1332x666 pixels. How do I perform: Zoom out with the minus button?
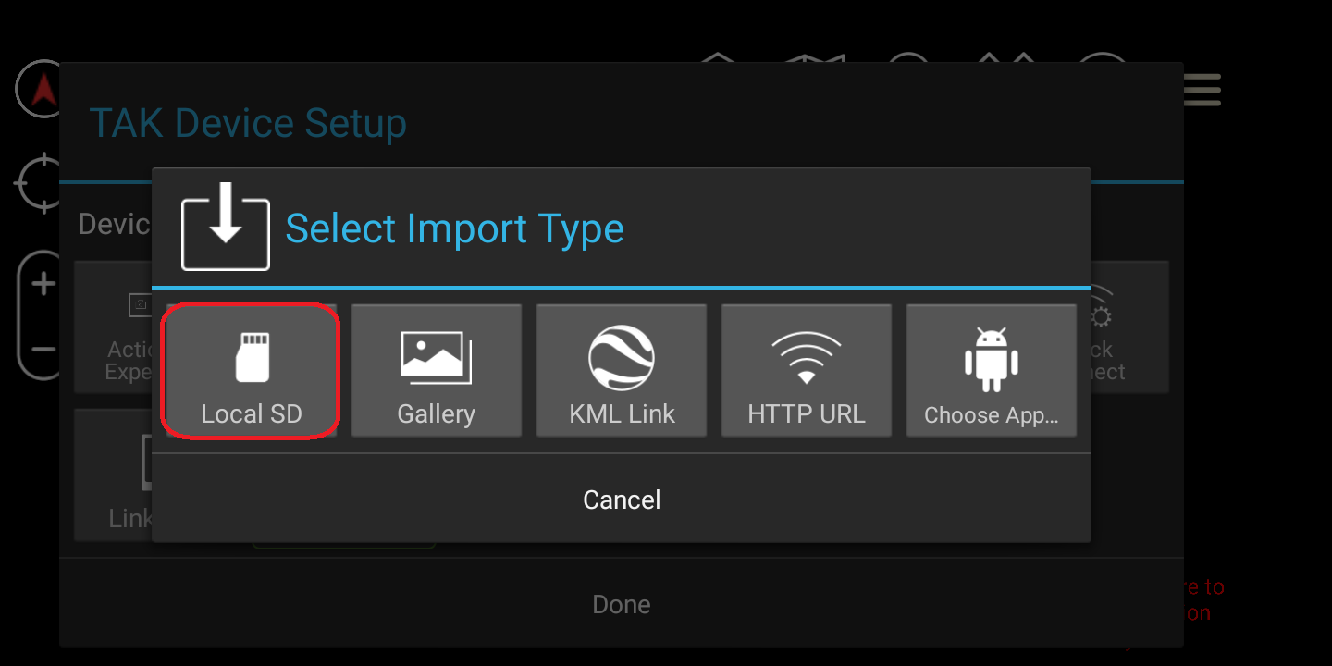43,350
